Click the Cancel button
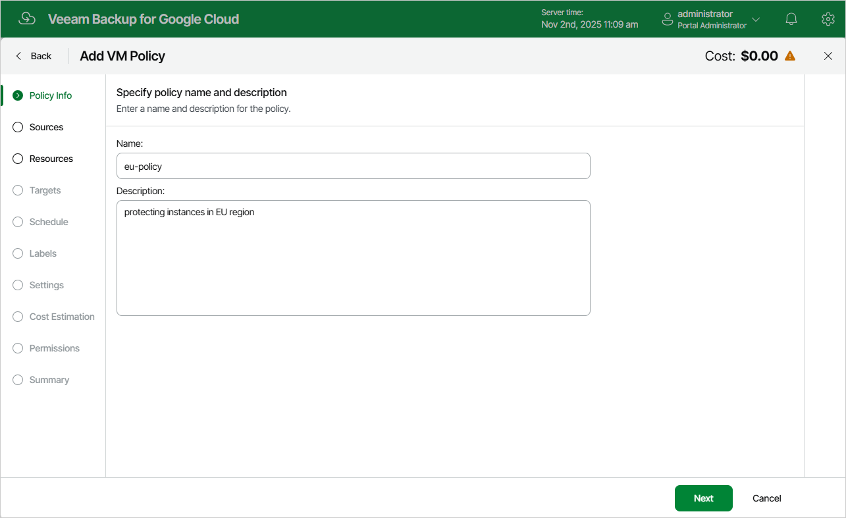Viewport: 846px width, 518px height. point(767,498)
